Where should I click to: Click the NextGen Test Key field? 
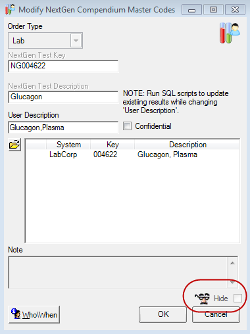point(63,66)
